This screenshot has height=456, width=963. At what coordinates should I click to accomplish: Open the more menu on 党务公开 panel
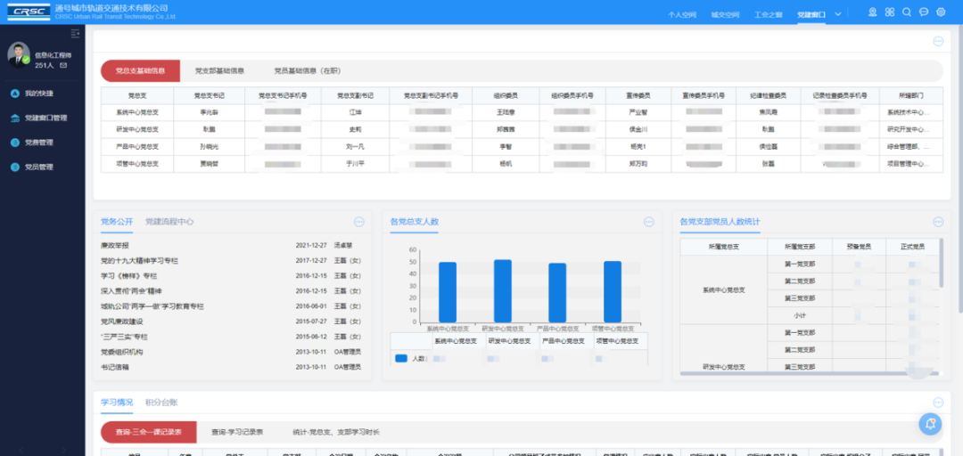[x=359, y=222]
